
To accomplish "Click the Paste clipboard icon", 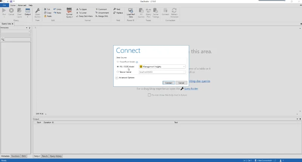I will coord(45,16).
